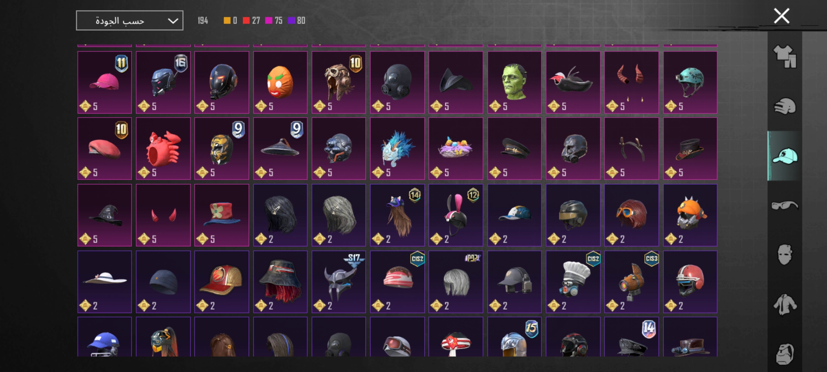Select the jacket category icon
The width and height of the screenshot is (827, 372).
coord(785,304)
